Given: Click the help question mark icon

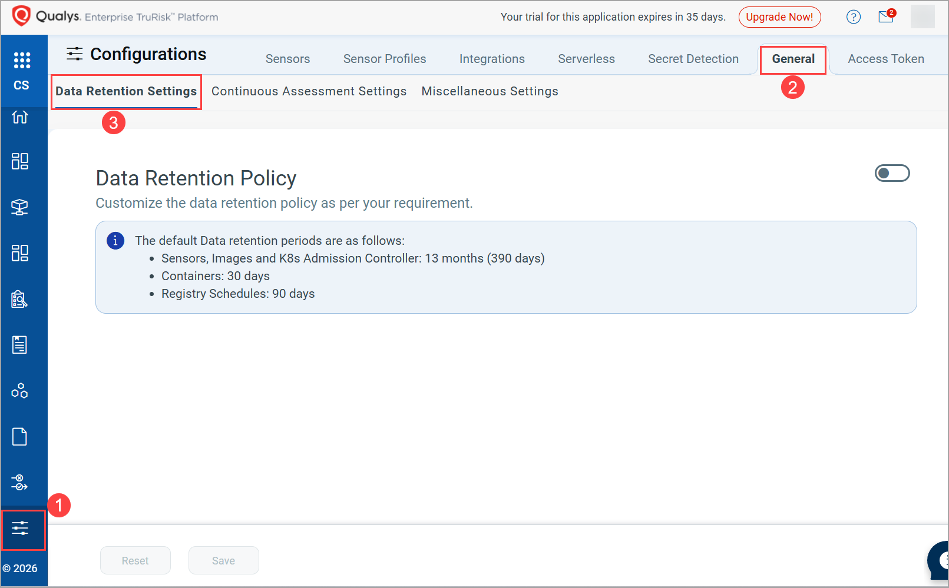Looking at the screenshot, I should tap(854, 16).
